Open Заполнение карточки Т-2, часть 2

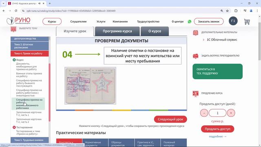click(x=29, y=120)
